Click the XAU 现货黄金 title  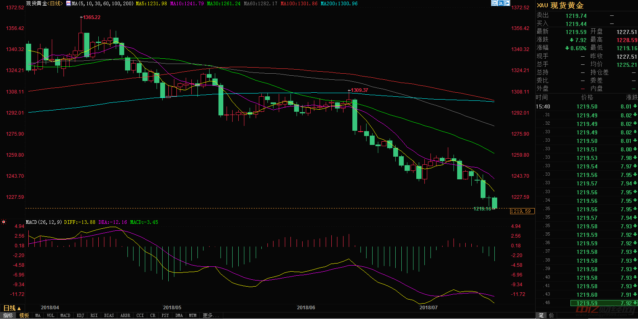560,5
